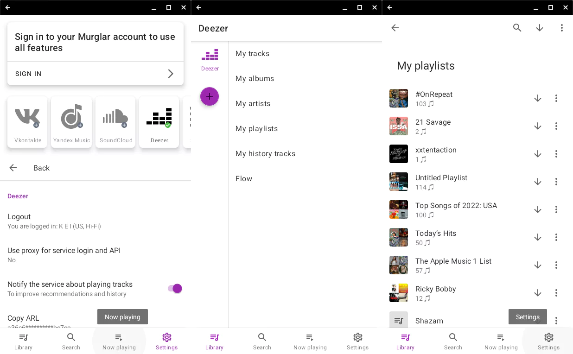Select 'My playlists' in the Deezer menu
Image resolution: width=573 pixels, height=354 pixels.
coord(257,128)
